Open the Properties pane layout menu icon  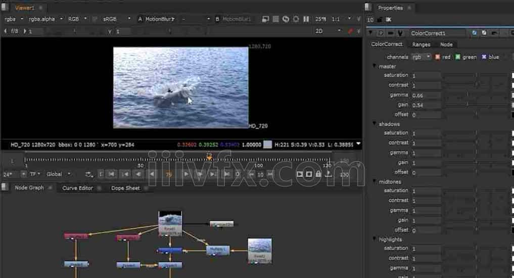tap(368, 7)
